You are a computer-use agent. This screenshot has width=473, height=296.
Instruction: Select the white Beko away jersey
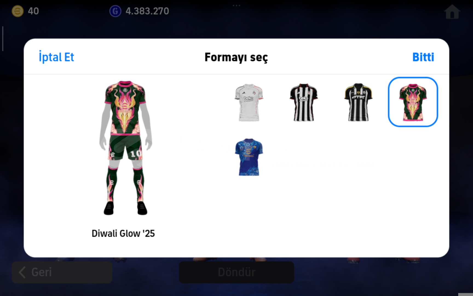[249, 102]
